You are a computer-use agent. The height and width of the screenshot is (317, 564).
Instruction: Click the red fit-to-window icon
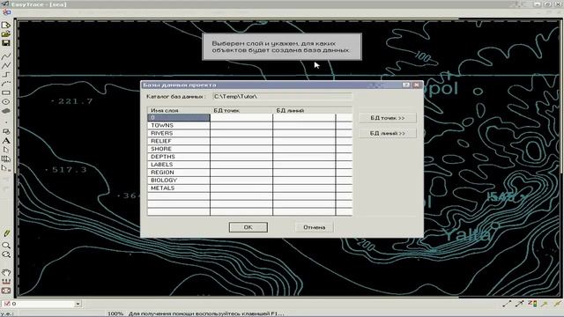(x=6, y=291)
